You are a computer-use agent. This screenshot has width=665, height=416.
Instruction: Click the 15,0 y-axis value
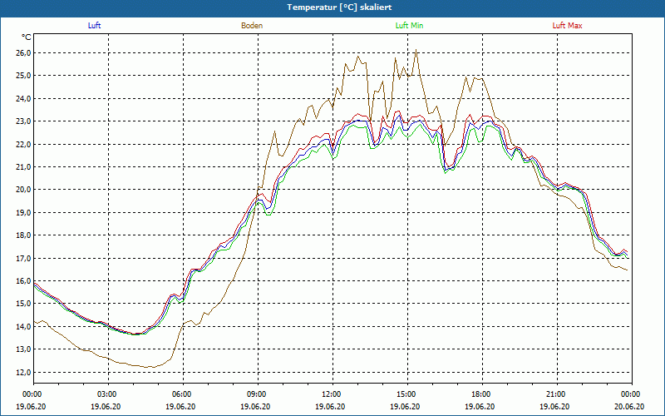(x=24, y=304)
